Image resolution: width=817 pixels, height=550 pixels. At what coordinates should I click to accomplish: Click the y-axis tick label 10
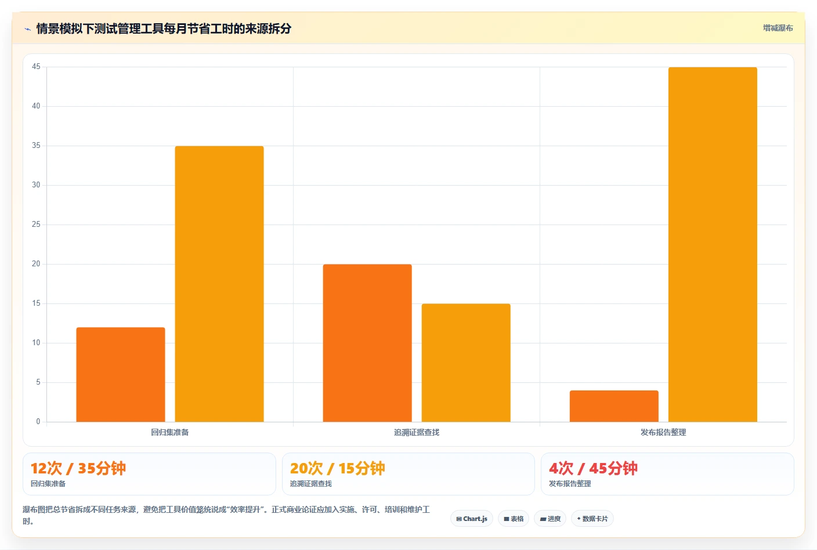pos(36,343)
